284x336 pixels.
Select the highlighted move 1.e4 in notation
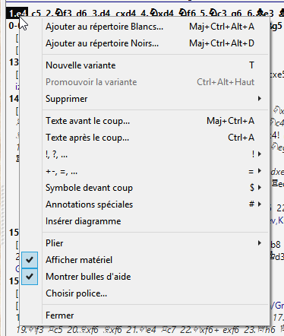pos(17,13)
